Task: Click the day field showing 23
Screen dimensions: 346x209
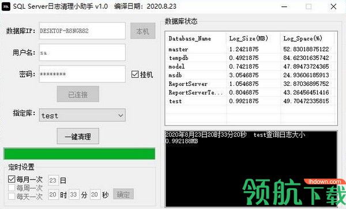Action: pos(54,181)
